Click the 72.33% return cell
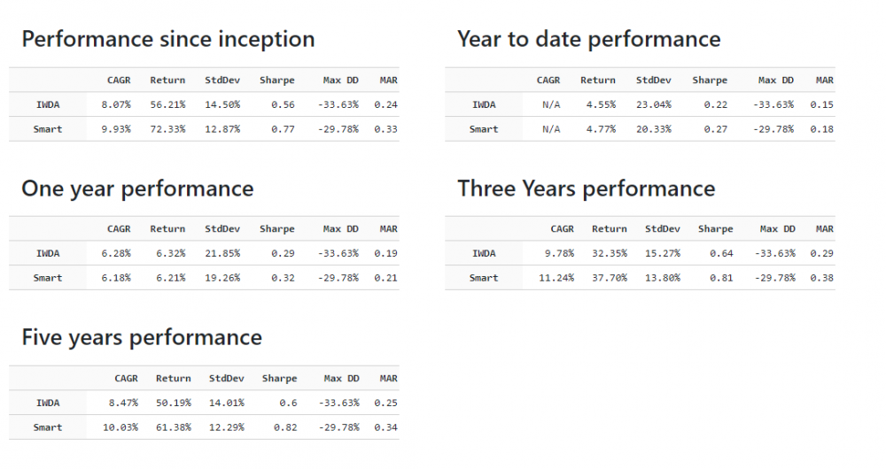 (167, 129)
